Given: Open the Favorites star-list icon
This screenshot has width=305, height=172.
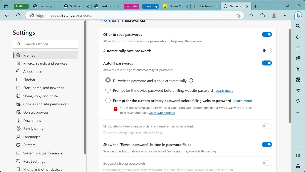Looking at the screenshot, I should pyautogui.click(x=251, y=15).
